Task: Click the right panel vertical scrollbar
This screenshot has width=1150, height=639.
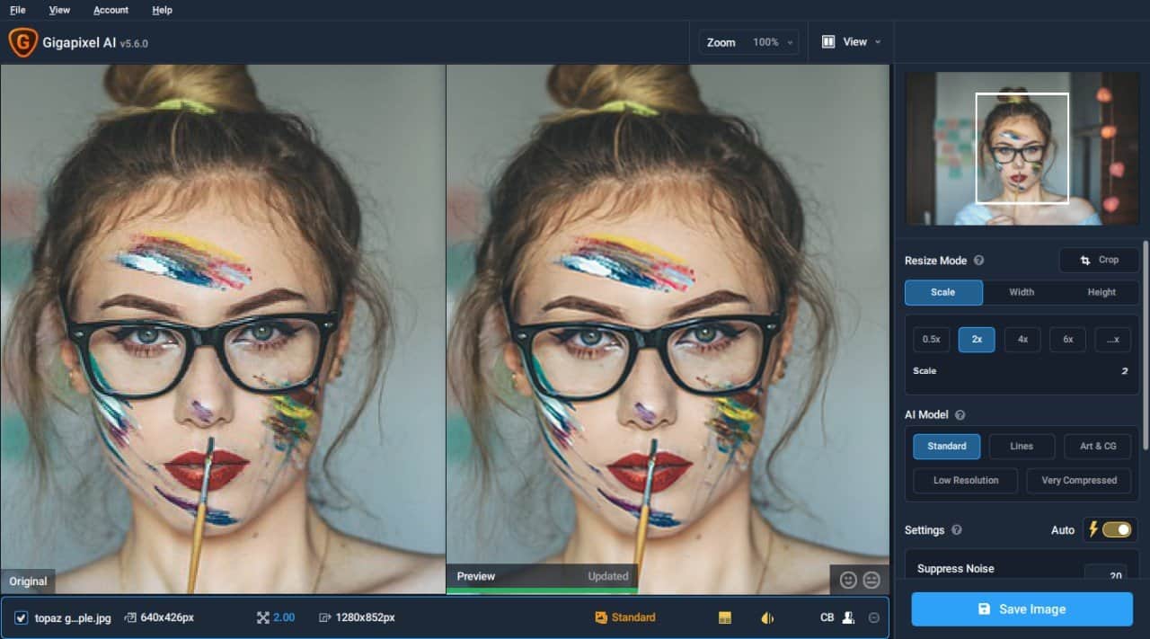Action: click(1145, 345)
